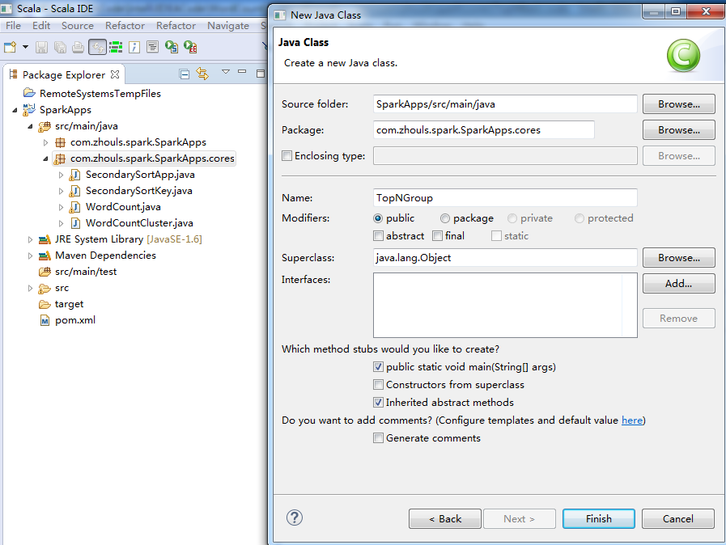Select the package modifier radio button
The image size is (726, 545).
(x=445, y=218)
